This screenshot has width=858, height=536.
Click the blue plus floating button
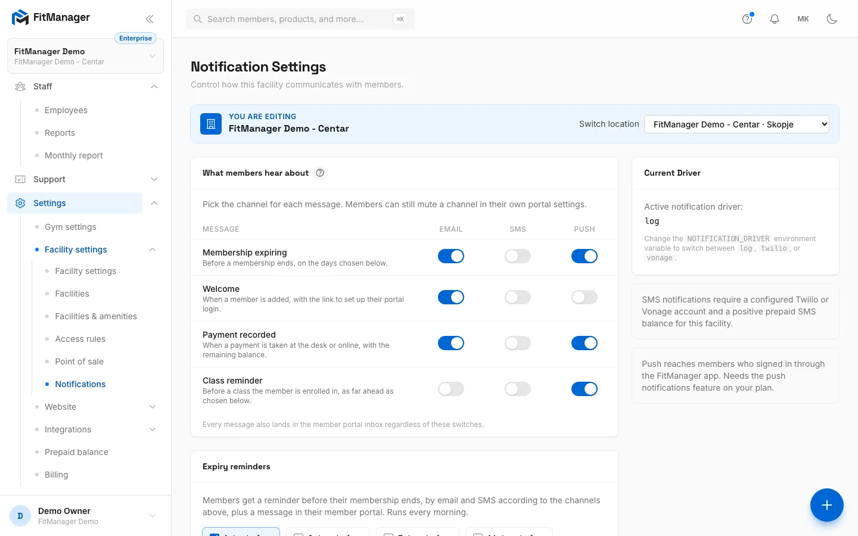pos(826,505)
